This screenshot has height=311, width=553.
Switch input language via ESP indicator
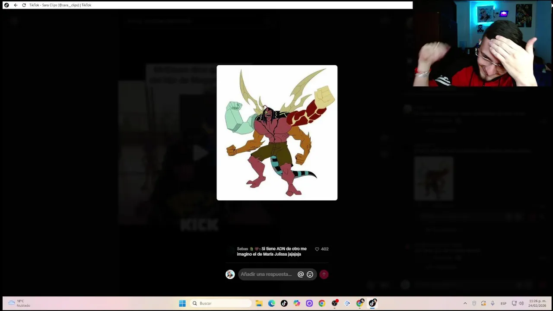pos(503,303)
